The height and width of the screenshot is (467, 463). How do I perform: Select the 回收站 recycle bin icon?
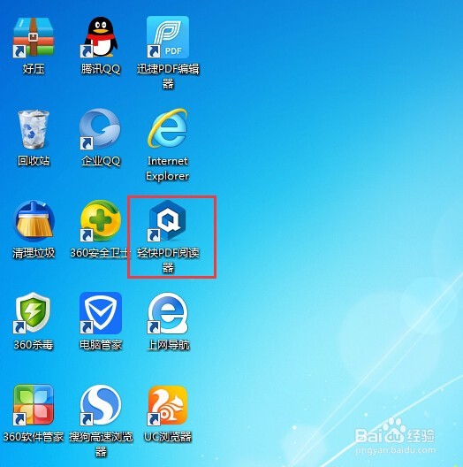(34, 129)
